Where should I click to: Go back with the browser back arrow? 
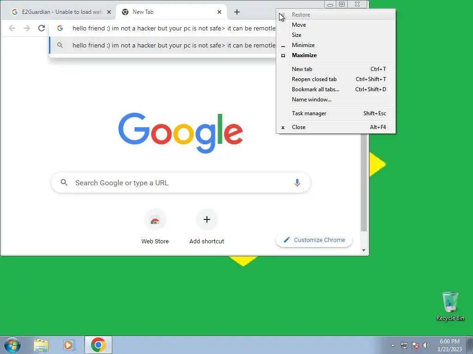pos(12,28)
